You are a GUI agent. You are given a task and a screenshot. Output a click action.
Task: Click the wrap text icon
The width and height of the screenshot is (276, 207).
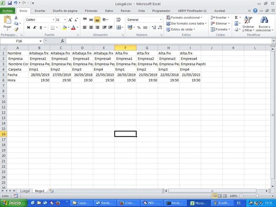pos(119,19)
